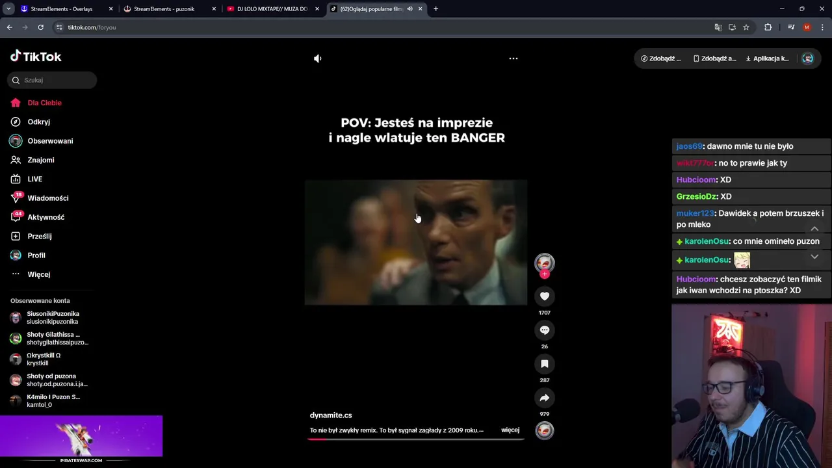Image resolution: width=832 pixels, height=468 pixels.
Task: Click the PIRATESWAP.COM banner
Action: click(x=81, y=439)
